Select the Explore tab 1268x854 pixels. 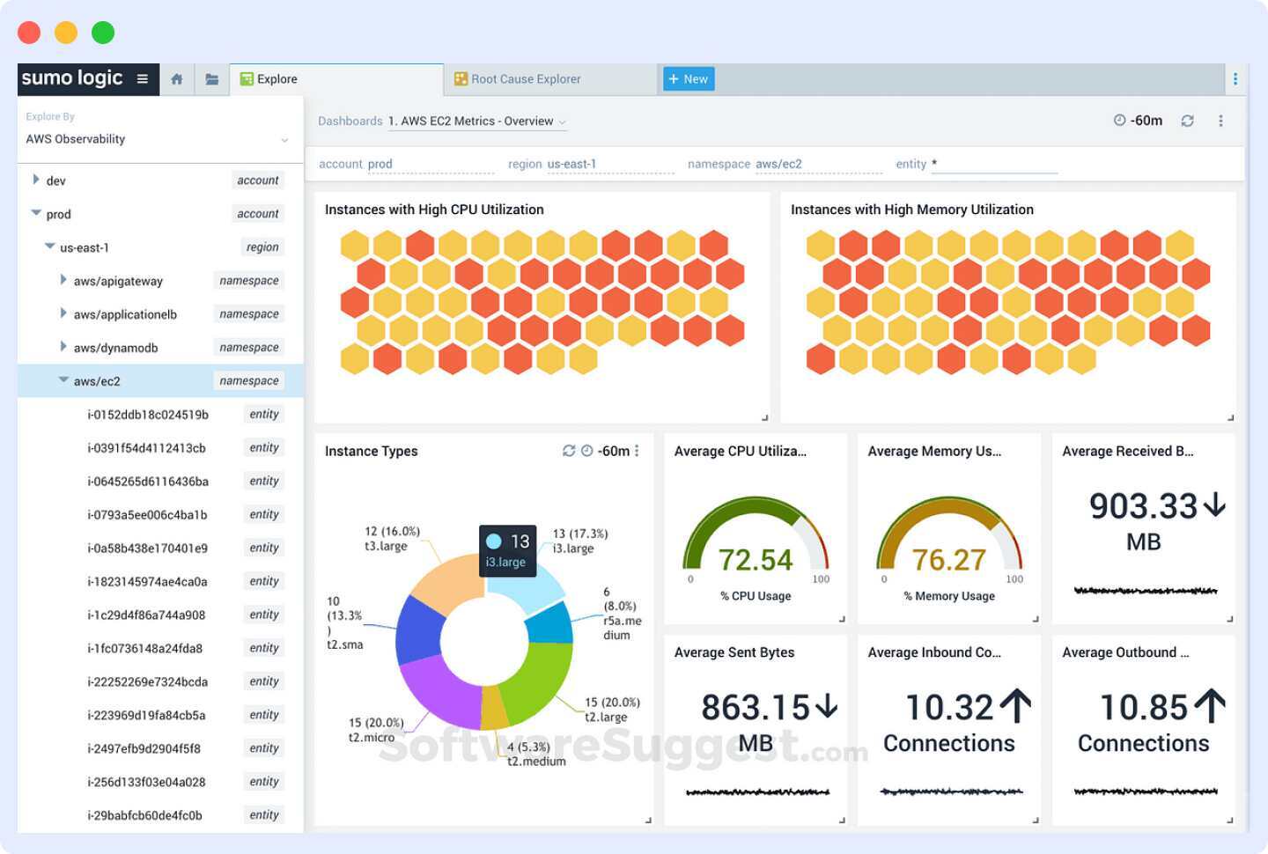point(276,78)
